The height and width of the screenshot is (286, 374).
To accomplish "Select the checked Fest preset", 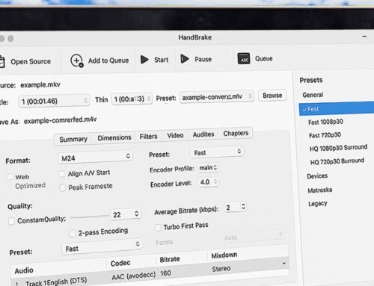I will tap(337, 108).
